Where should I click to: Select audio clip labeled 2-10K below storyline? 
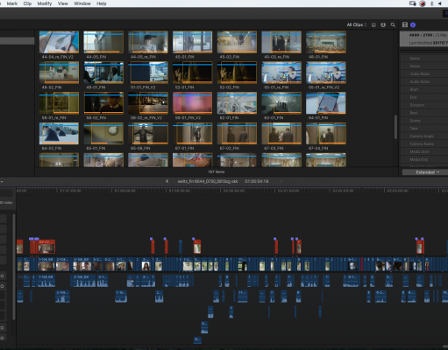(x=62, y=297)
